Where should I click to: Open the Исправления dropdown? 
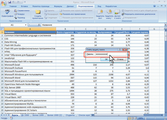130,18
